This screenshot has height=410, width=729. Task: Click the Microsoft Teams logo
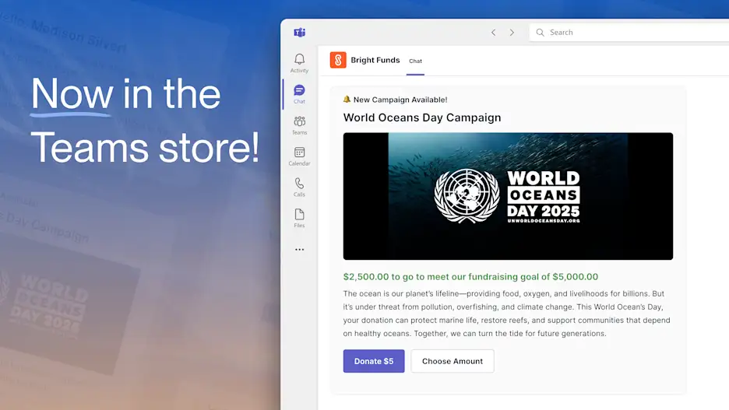(x=299, y=32)
